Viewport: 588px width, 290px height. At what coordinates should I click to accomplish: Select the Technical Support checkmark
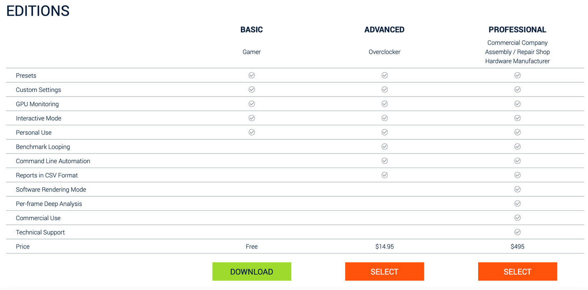(x=517, y=232)
